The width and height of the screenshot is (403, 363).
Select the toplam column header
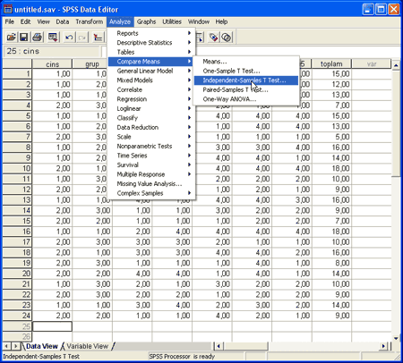point(331,64)
